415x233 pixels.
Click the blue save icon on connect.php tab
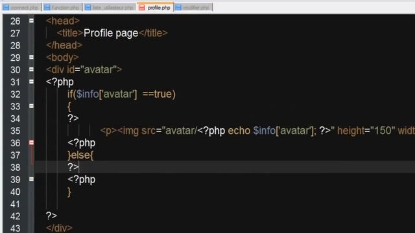coord(6,8)
